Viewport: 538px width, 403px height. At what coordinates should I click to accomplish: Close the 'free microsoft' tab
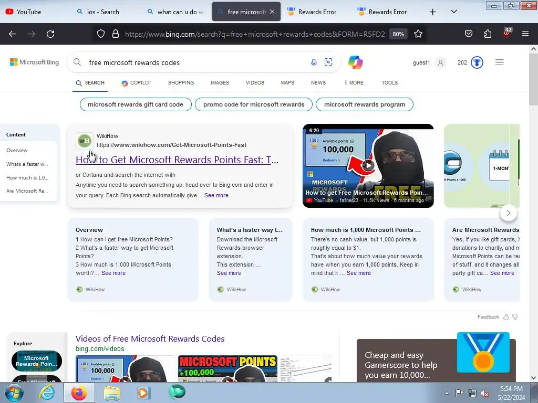coord(272,12)
